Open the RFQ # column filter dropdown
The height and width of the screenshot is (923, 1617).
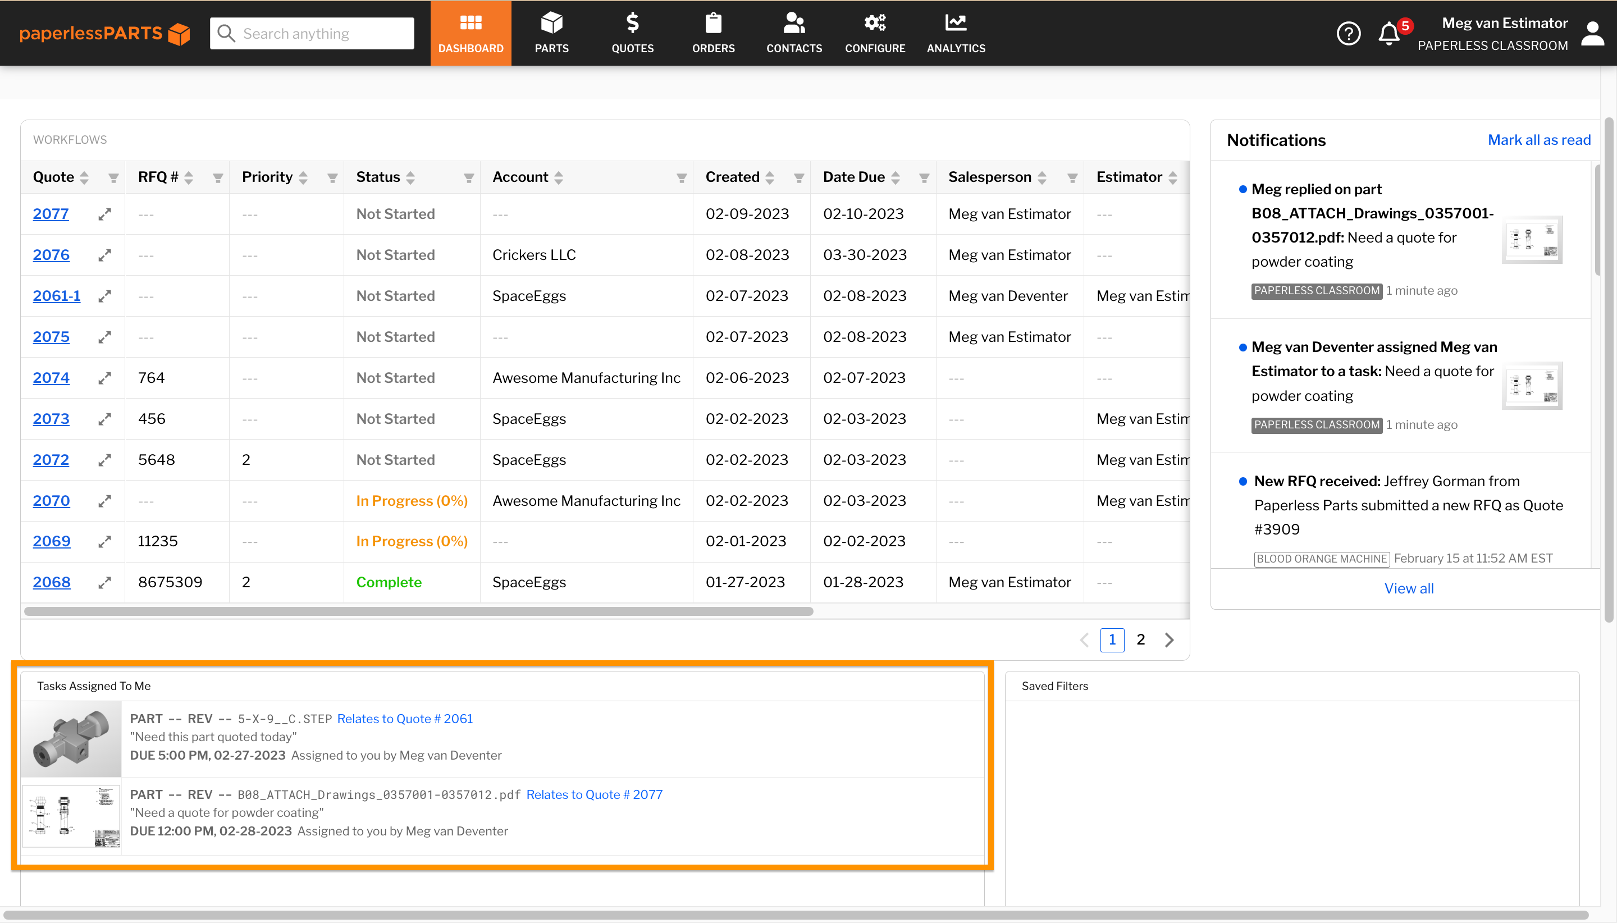point(217,177)
